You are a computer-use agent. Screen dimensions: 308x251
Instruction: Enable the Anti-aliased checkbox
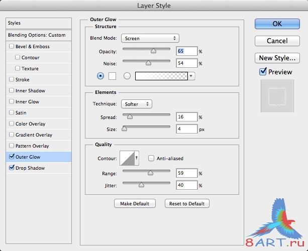pyautogui.click(x=151, y=159)
